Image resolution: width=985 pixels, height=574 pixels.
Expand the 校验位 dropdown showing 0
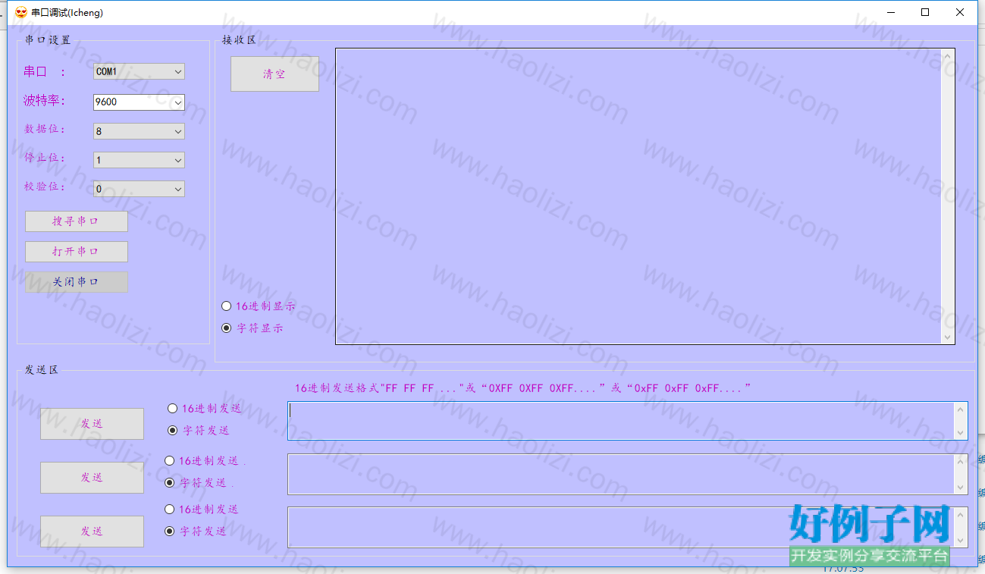coord(139,189)
